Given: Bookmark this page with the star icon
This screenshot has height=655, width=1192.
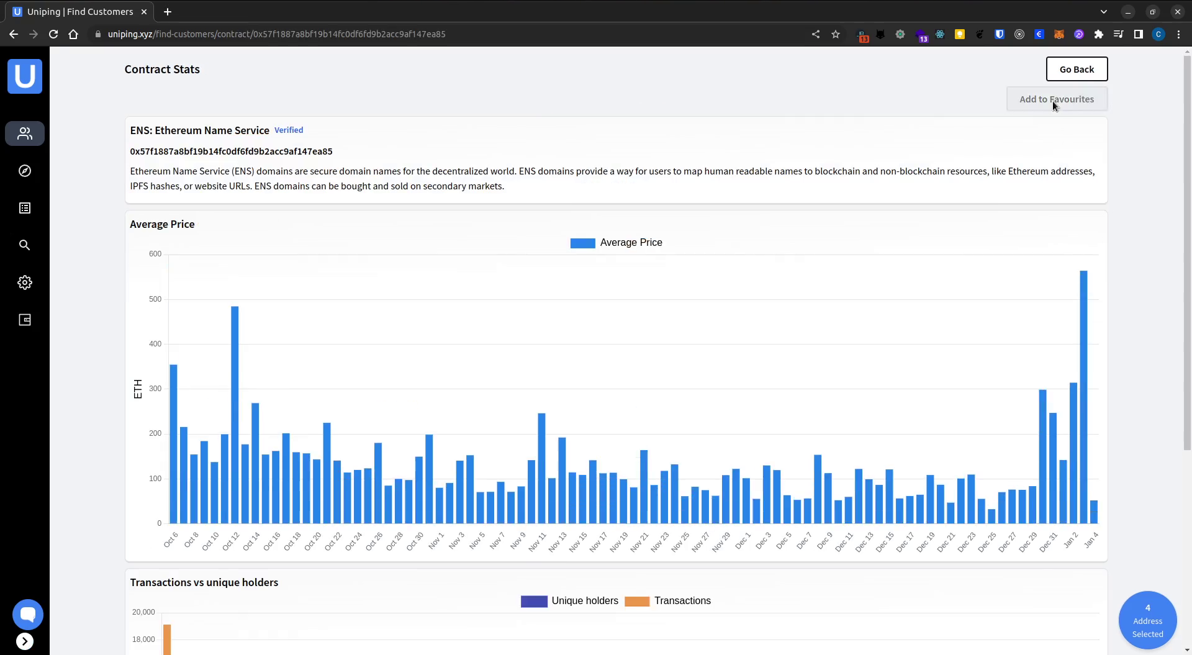Looking at the screenshot, I should [x=836, y=34].
